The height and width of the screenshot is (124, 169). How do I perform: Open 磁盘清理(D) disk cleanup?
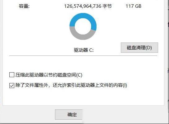point(139,47)
